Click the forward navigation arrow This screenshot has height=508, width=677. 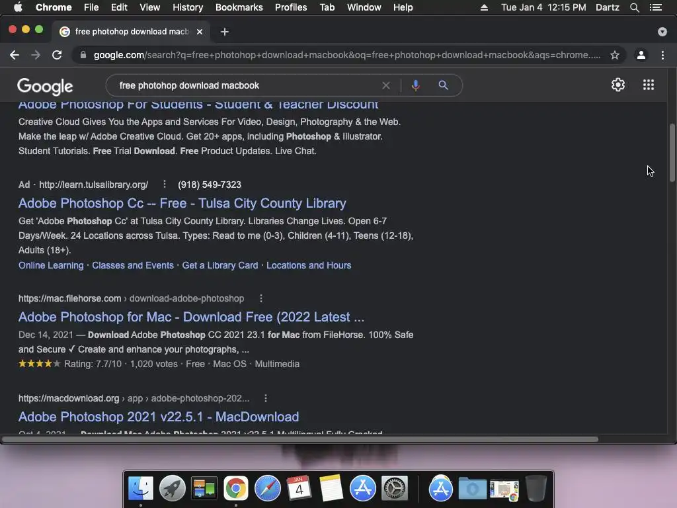[x=36, y=55]
